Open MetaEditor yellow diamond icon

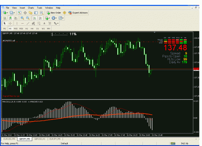point(64,13)
